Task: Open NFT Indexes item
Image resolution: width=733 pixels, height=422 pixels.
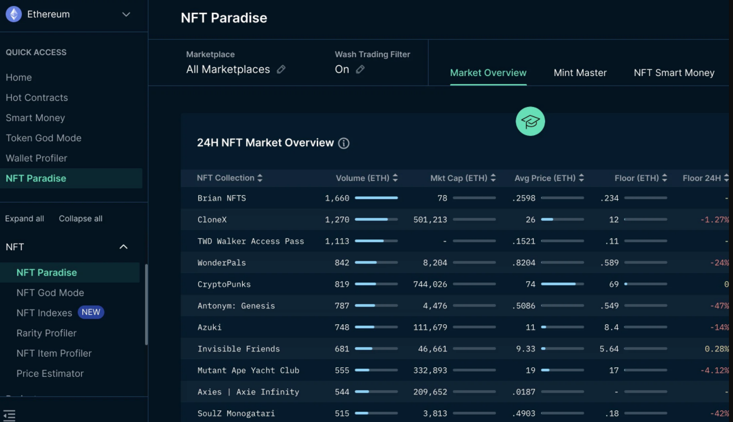Action: click(x=44, y=313)
